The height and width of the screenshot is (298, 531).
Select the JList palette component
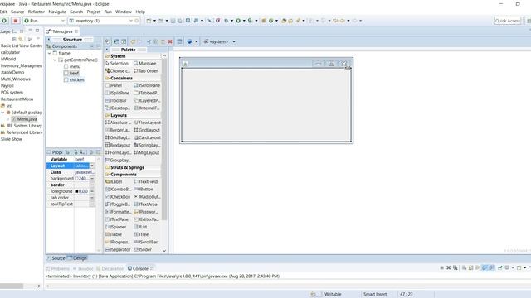pyautogui.click(x=140, y=227)
